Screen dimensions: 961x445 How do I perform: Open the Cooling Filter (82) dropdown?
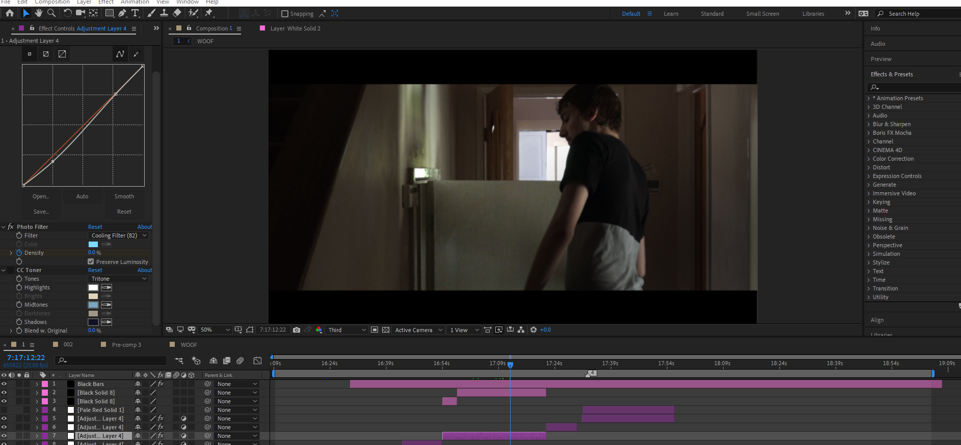[119, 235]
